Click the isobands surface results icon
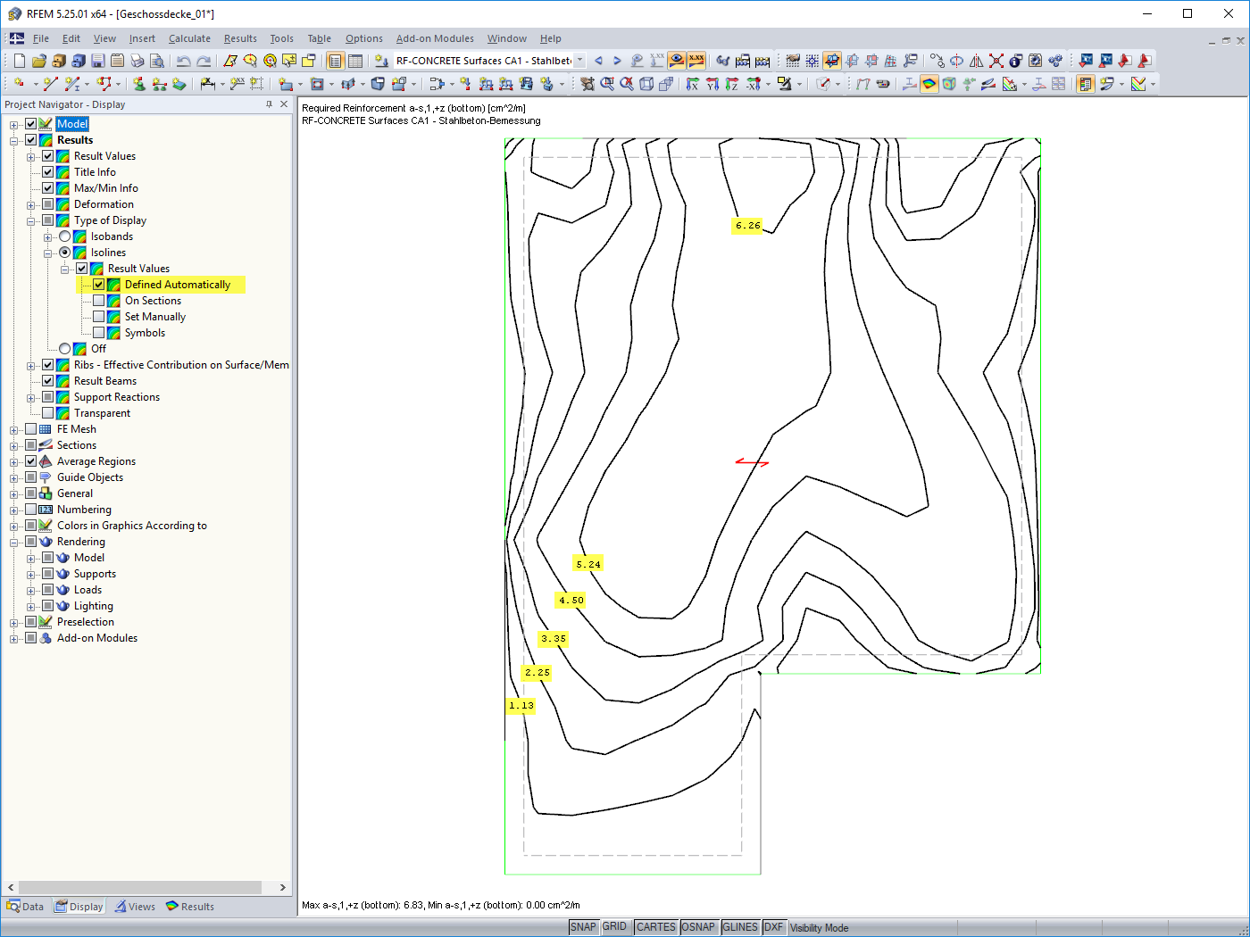The height and width of the screenshot is (937, 1250). 929,84
